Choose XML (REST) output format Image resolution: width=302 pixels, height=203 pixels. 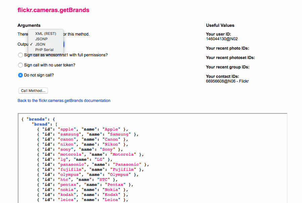click(x=46, y=34)
